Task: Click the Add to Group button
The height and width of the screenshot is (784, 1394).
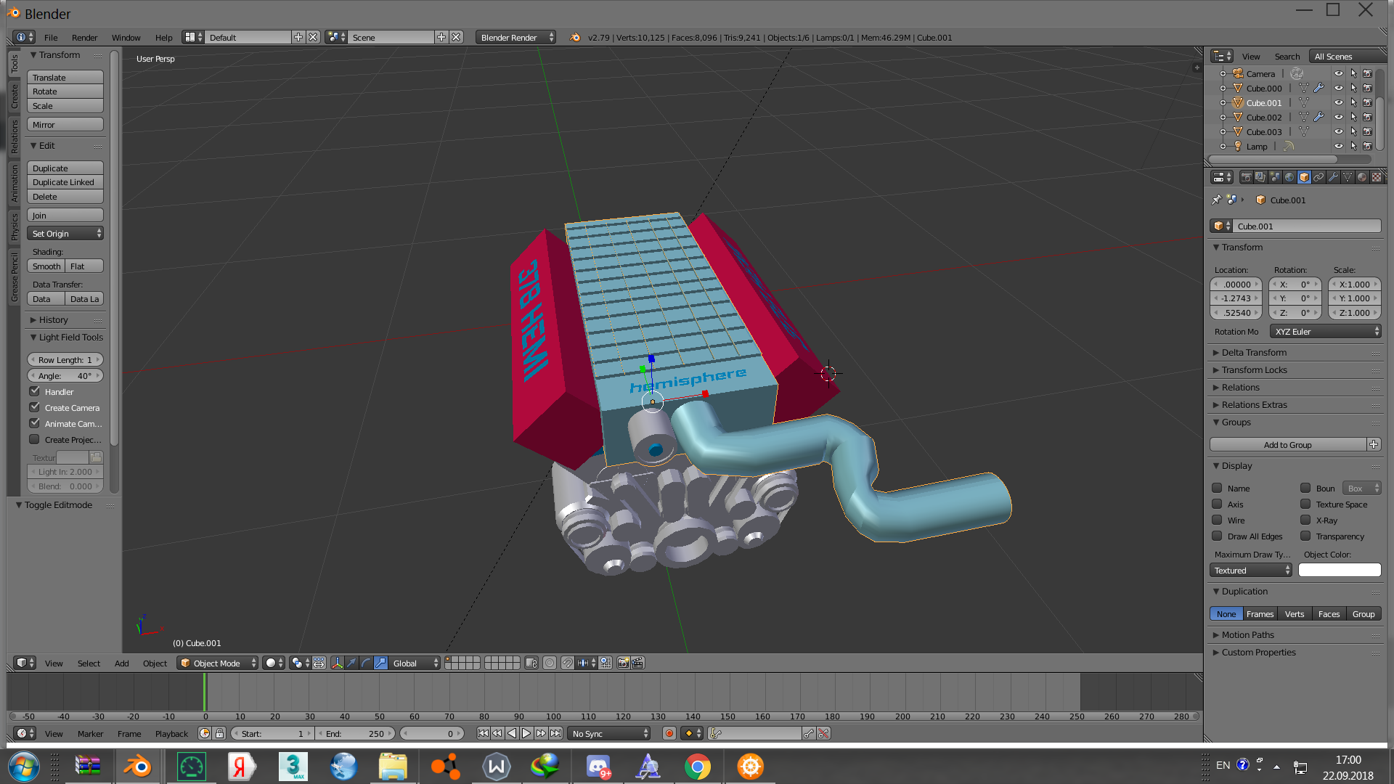Action: click(x=1288, y=445)
